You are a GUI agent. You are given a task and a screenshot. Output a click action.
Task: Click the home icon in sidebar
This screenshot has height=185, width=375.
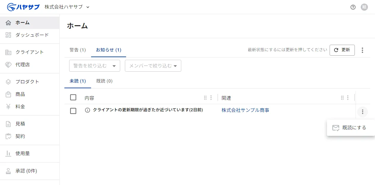pyautogui.click(x=8, y=23)
